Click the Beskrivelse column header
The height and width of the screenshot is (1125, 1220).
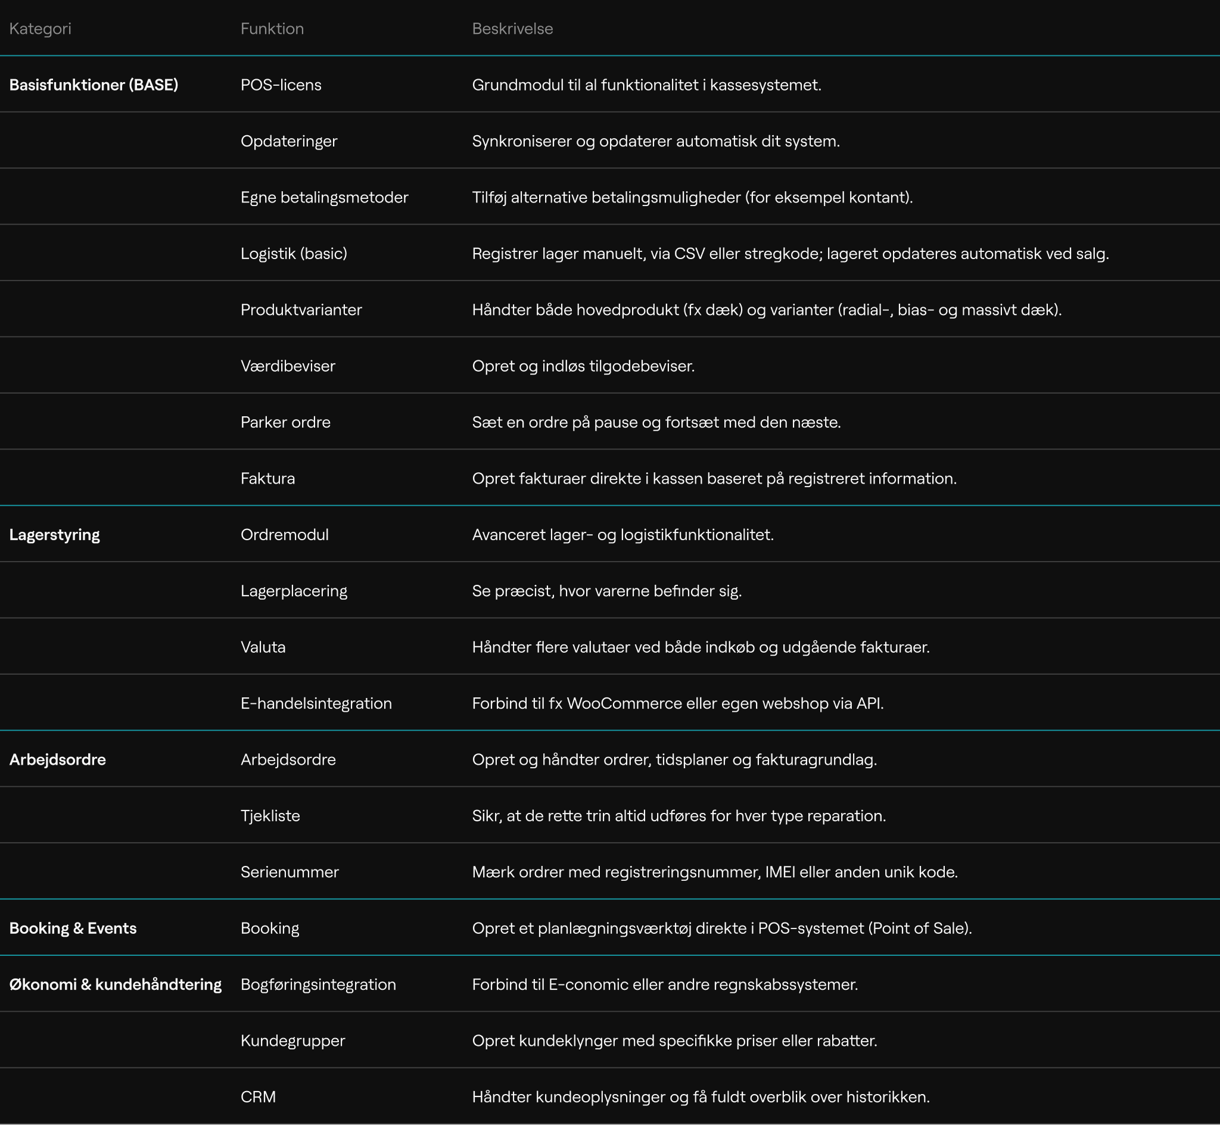tap(512, 29)
